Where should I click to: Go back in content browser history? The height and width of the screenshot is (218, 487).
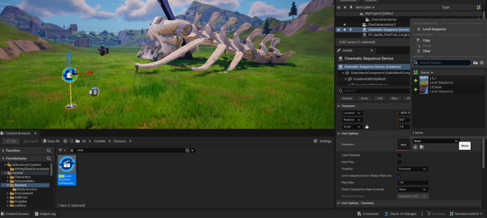(65, 141)
